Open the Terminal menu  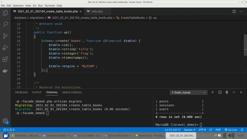pos(50,5)
